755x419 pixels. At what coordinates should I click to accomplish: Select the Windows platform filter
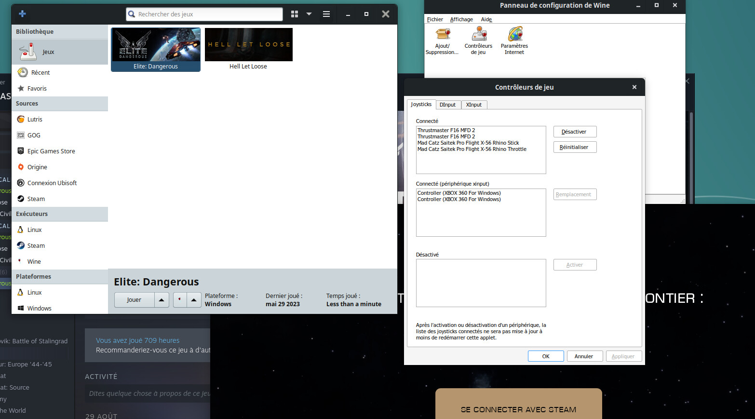point(60,308)
